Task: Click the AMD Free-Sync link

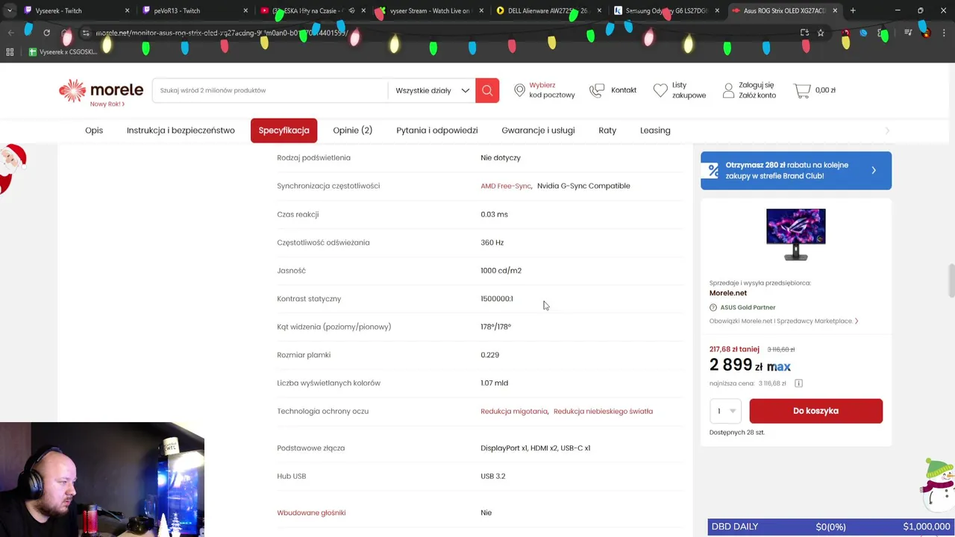Action: (506, 186)
